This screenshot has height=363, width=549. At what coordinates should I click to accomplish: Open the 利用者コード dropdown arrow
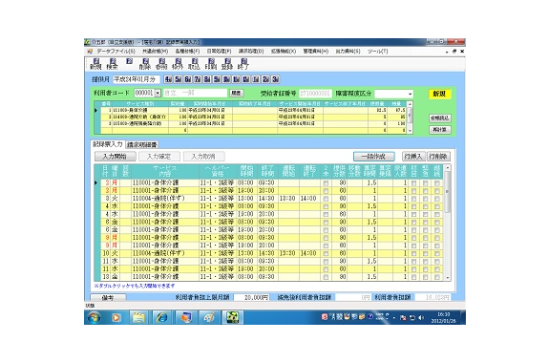point(158,94)
